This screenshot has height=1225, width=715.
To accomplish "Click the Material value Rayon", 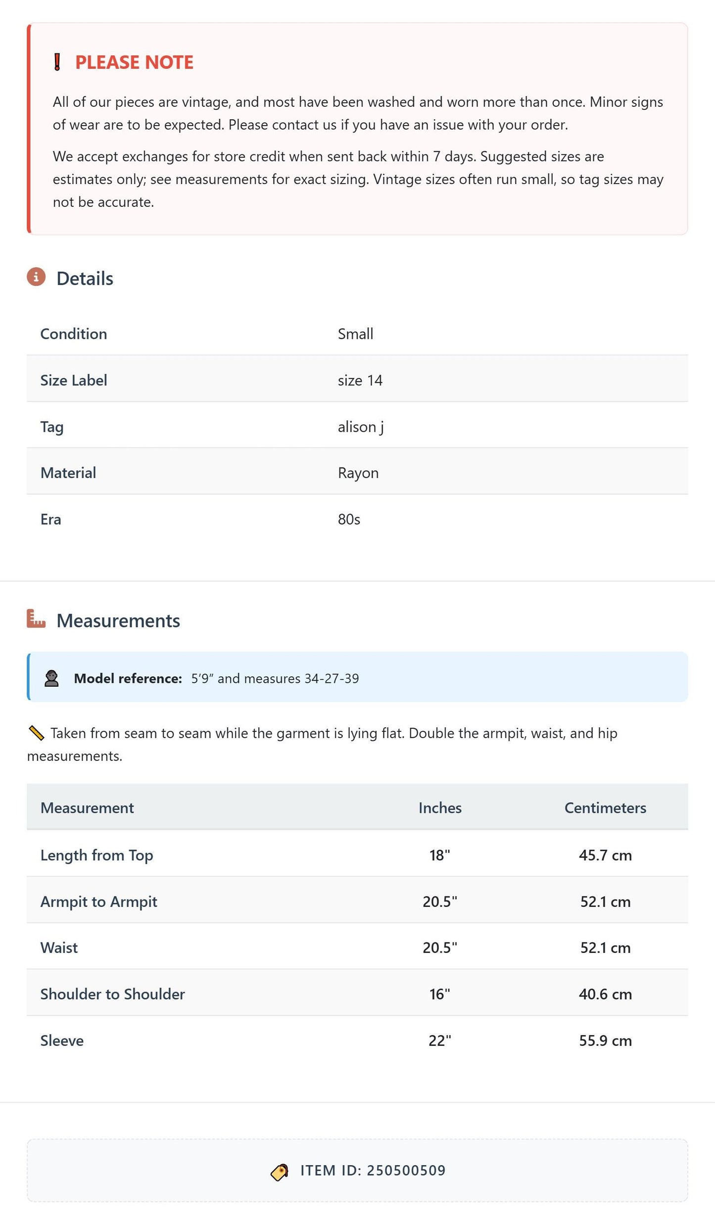I will coord(358,473).
